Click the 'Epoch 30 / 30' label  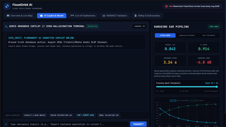point(211,83)
